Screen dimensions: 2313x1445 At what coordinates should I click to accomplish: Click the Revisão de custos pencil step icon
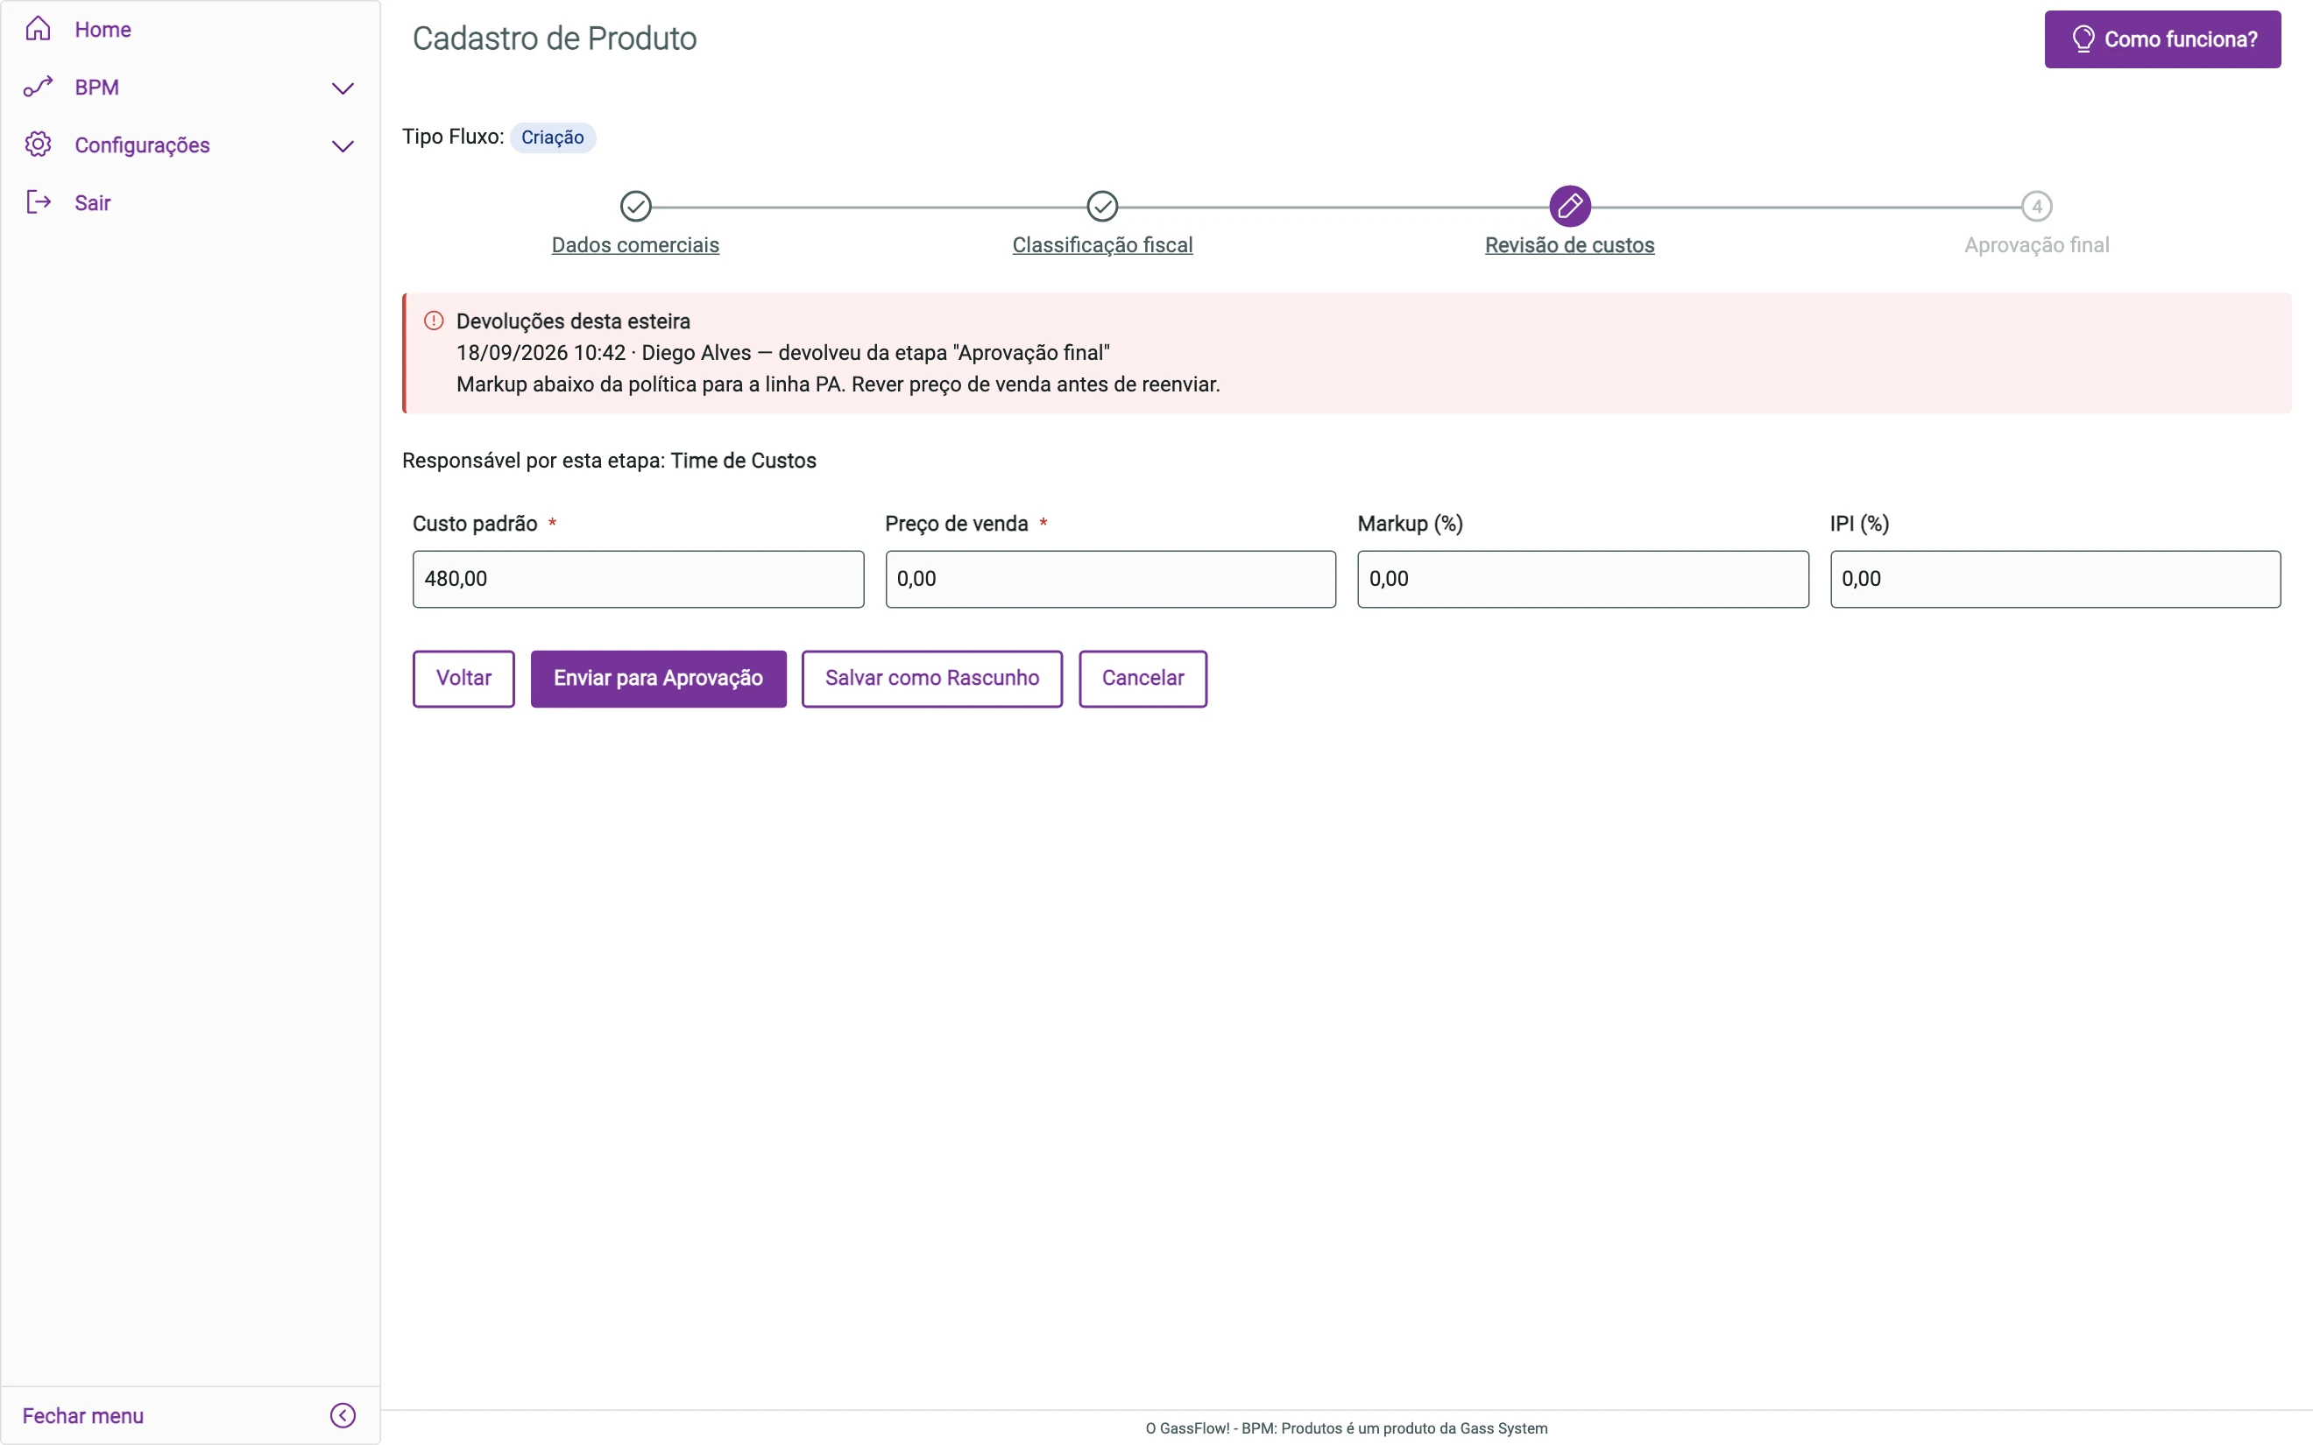pos(1569,206)
